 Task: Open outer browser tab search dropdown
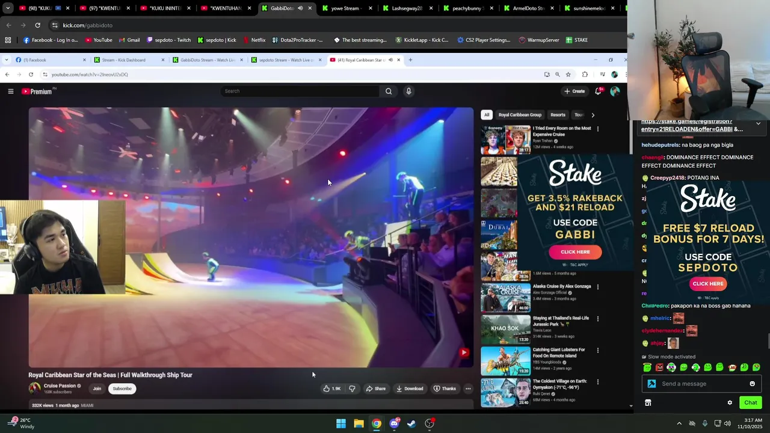pos(8,8)
